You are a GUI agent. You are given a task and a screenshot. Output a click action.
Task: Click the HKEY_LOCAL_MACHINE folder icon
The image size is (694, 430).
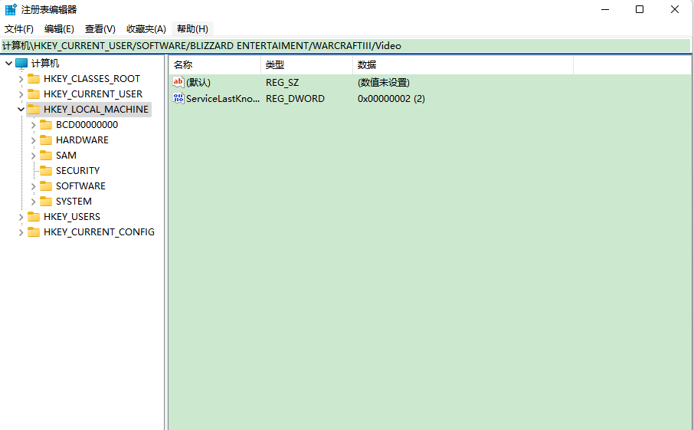point(34,110)
